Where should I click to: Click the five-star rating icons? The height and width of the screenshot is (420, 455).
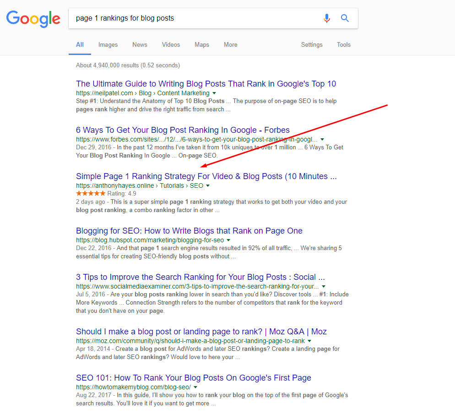coord(91,193)
